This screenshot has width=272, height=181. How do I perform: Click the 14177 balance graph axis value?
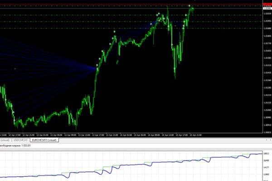[266, 167]
